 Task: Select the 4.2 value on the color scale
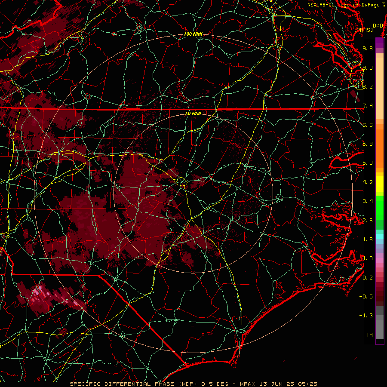pyautogui.click(x=368, y=182)
